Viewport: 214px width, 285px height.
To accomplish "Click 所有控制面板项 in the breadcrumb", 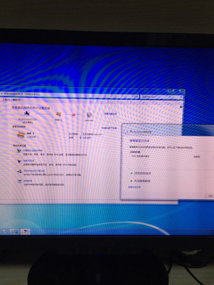I will pos(12,94).
